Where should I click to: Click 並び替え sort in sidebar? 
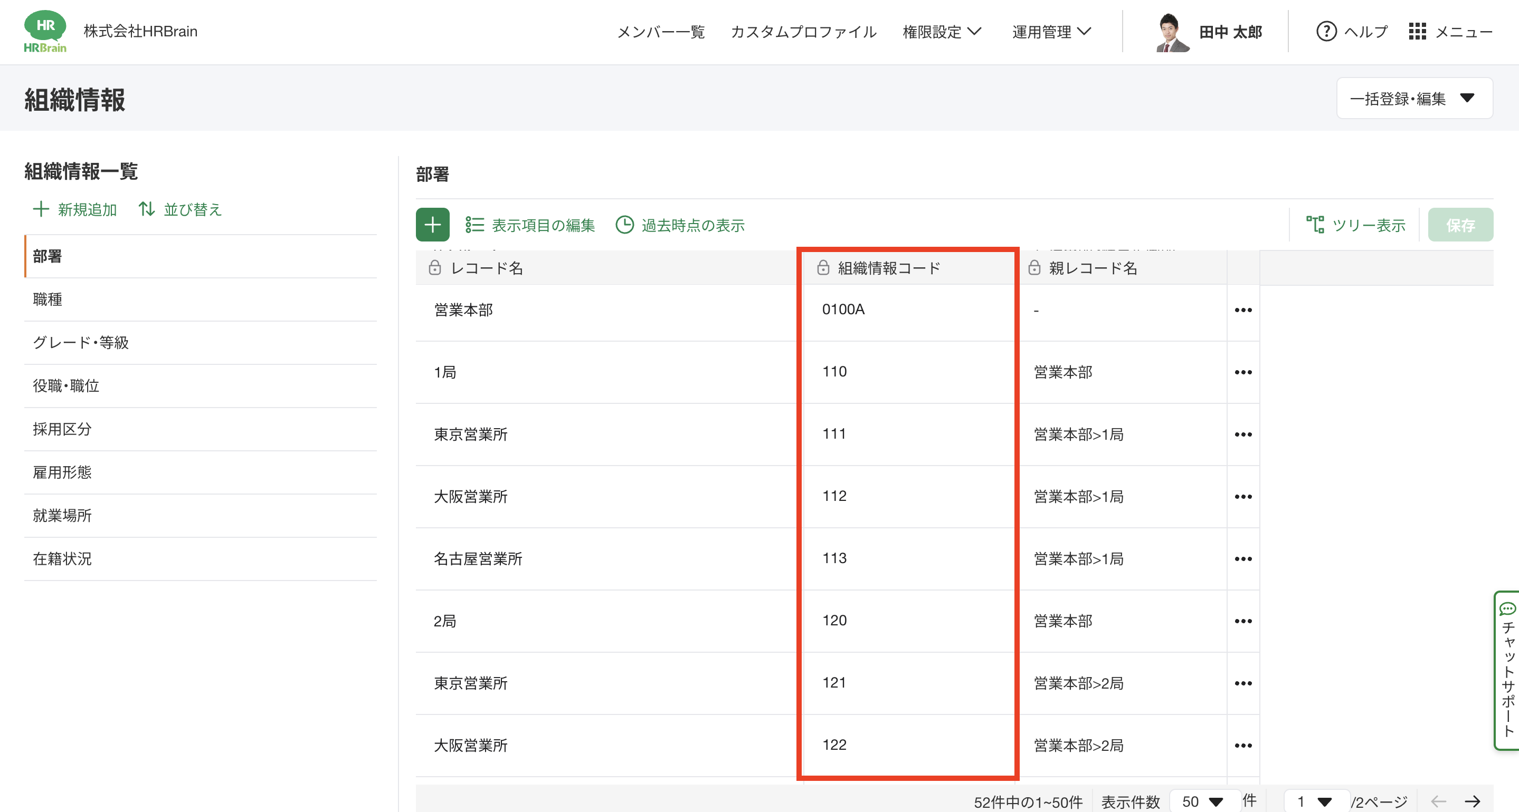180,209
